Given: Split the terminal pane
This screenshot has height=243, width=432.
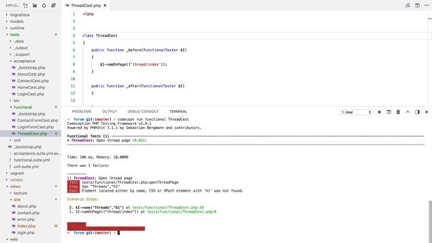Looking at the screenshot, I should pyautogui.click(x=389, y=112).
